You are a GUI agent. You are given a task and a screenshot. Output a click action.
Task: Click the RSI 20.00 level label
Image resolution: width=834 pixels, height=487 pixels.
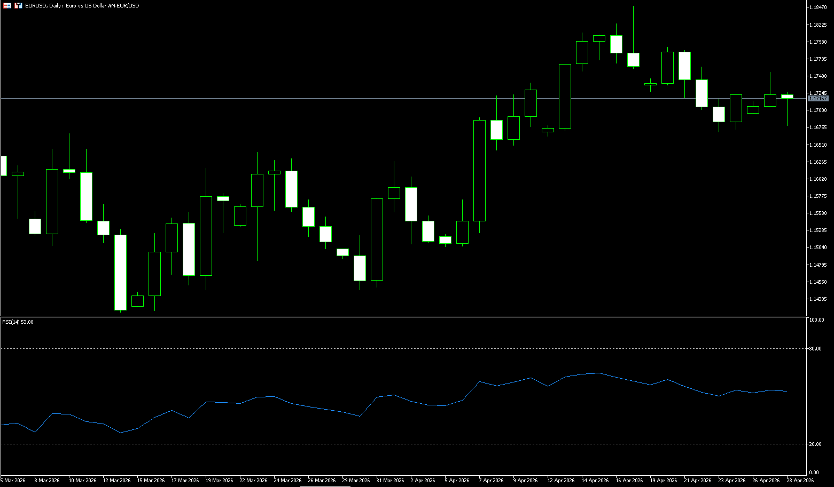815,444
